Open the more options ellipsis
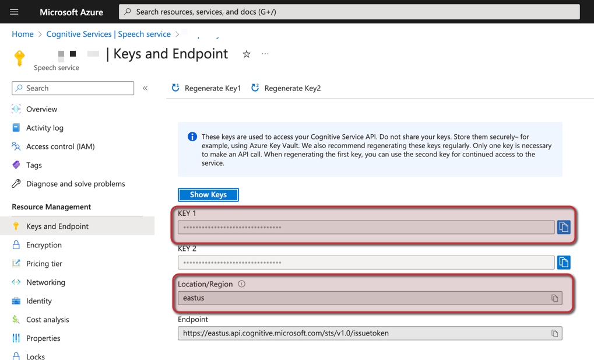 pyautogui.click(x=265, y=54)
